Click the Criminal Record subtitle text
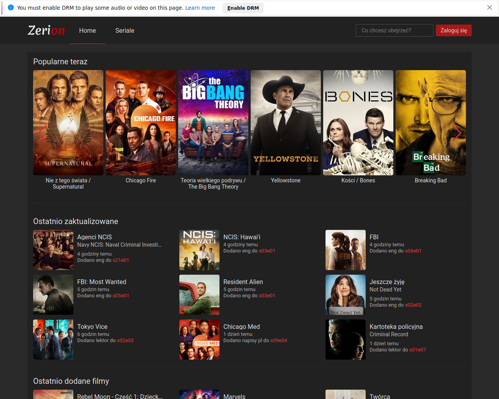The image size is (499, 399). 389,334
